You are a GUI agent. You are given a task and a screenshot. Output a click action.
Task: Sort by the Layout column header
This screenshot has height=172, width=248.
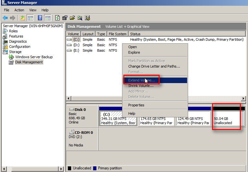click(x=88, y=34)
